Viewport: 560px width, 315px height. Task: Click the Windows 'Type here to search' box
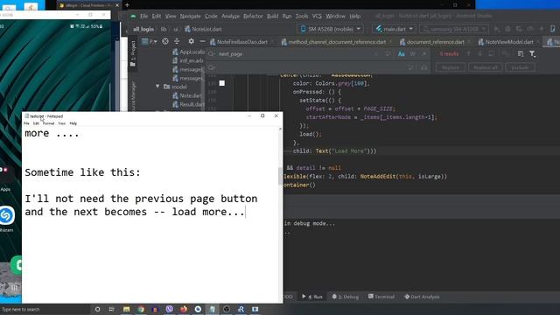coord(45,309)
